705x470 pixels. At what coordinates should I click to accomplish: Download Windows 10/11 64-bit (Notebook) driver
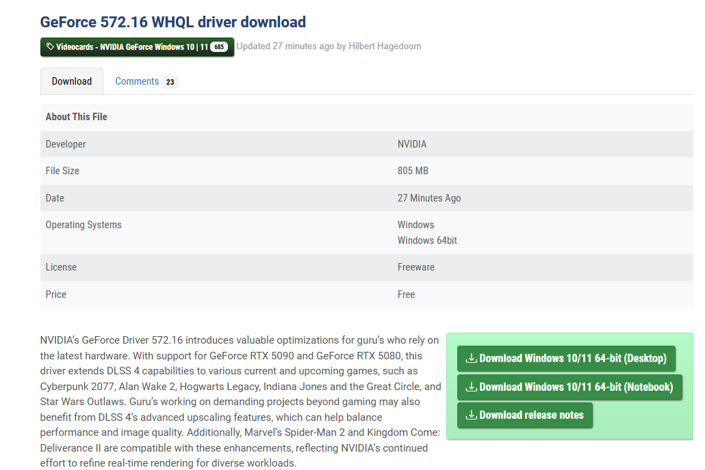[569, 387]
